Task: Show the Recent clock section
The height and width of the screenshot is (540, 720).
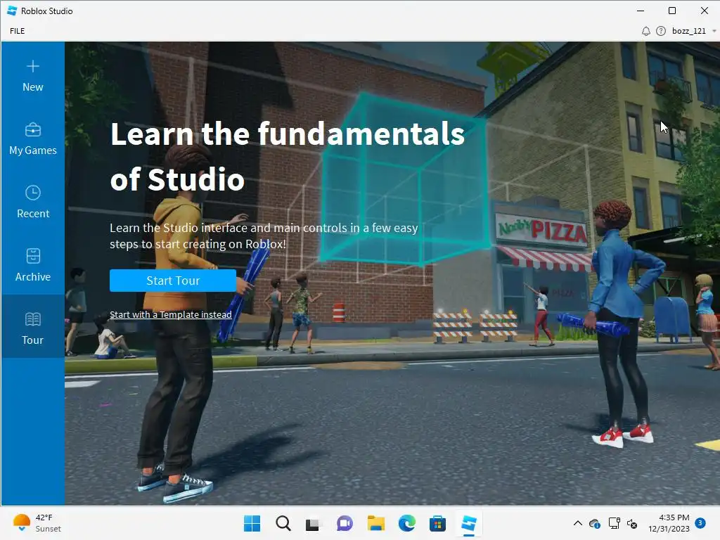Action: 32,202
